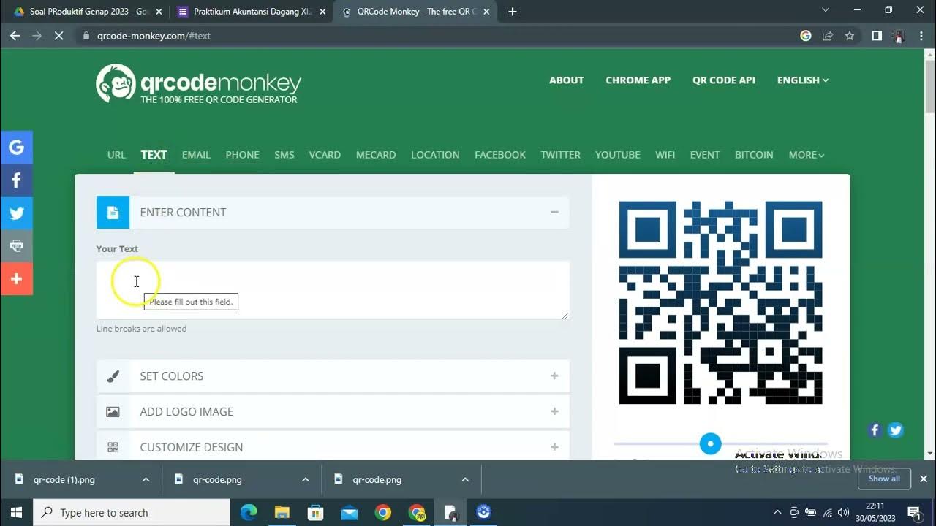Open the QR CODE API link
Screen dimensions: 936x526
point(724,80)
